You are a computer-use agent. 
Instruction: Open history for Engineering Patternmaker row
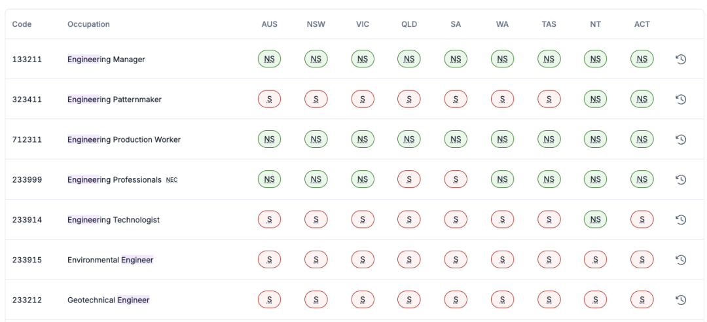681,99
